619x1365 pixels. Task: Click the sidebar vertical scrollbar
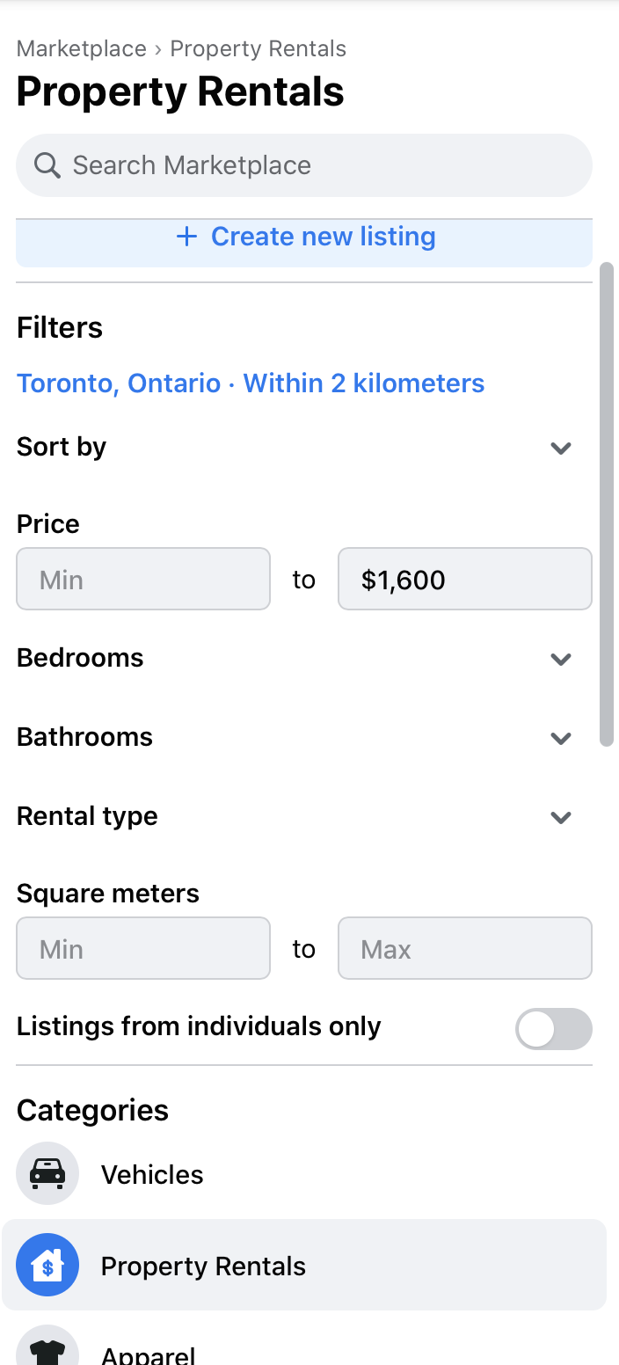tap(607, 504)
